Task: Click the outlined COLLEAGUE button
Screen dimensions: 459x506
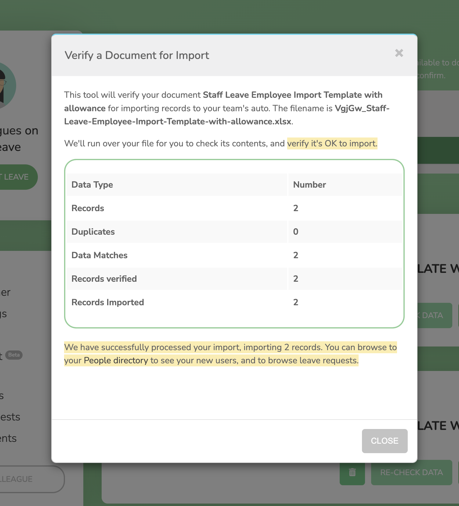Action: [31, 479]
